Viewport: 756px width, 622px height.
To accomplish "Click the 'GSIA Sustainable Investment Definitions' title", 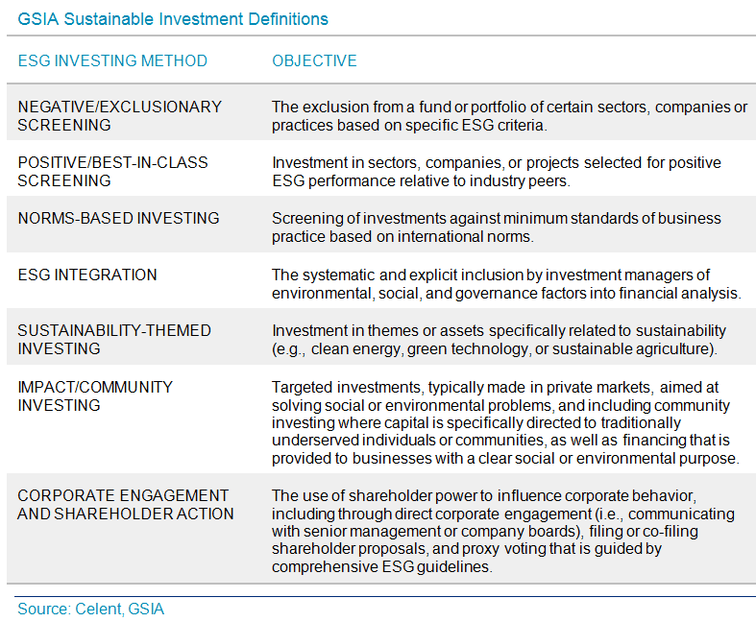I will [173, 19].
